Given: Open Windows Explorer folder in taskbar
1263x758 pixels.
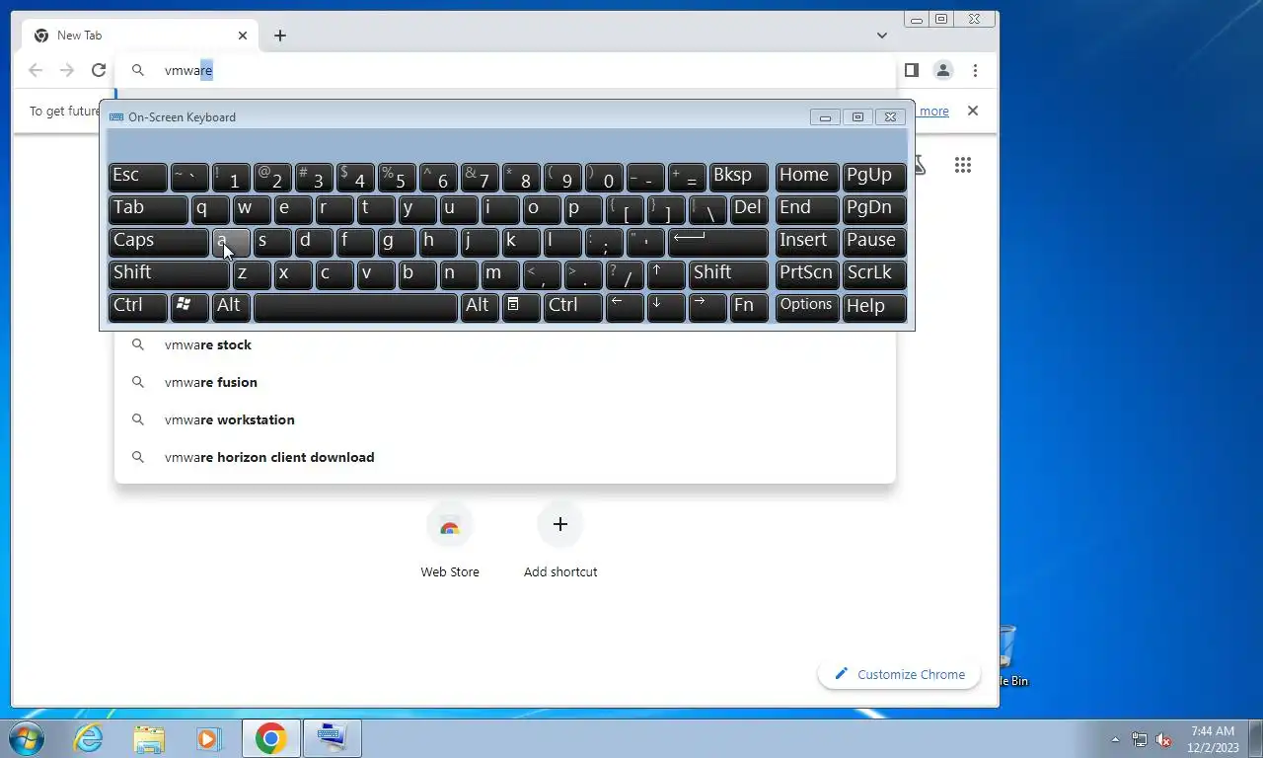Looking at the screenshot, I should pos(149,738).
